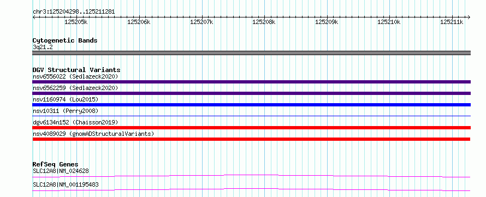Click the 125209k ruler position
The height and width of the screenshot is (197, 486).
tap(327, 22)
